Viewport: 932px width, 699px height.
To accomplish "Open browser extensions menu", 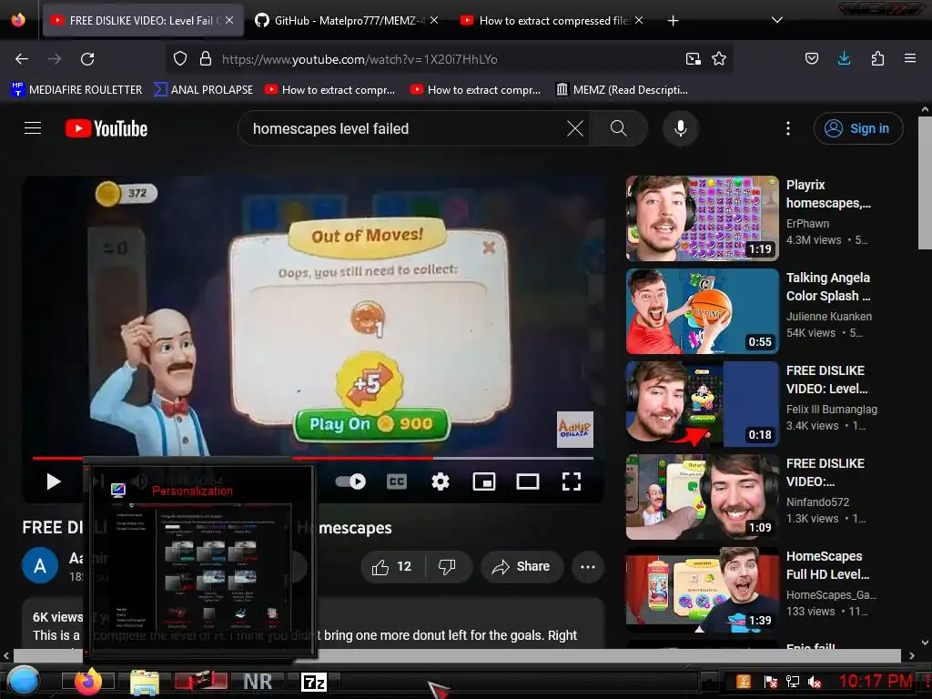I will tap(877, 58).
